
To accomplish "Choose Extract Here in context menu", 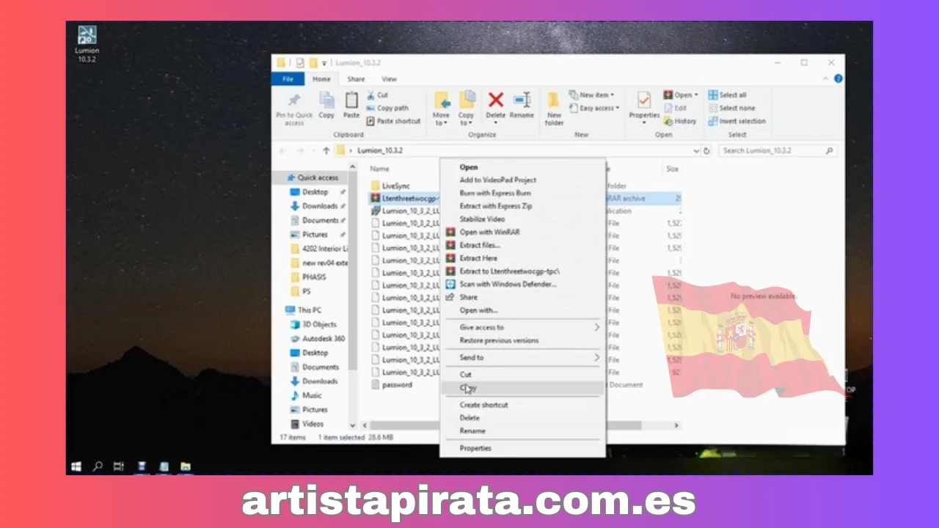I will 524,258.
